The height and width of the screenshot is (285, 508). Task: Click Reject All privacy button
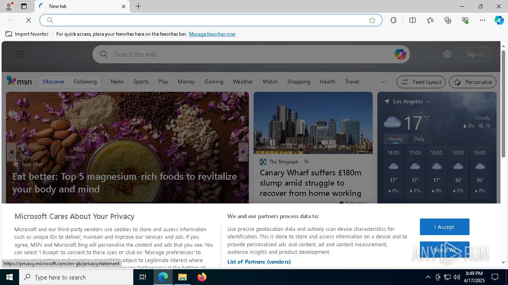[444, 250]
